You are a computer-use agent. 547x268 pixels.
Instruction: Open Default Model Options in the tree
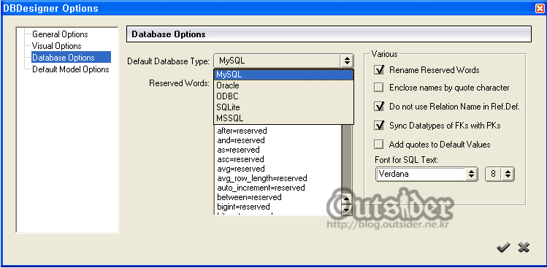70,69
